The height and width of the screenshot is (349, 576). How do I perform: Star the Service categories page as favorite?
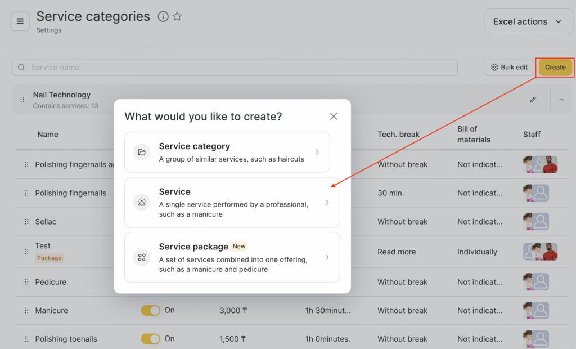pyautogui.click(x=177, y=16)
